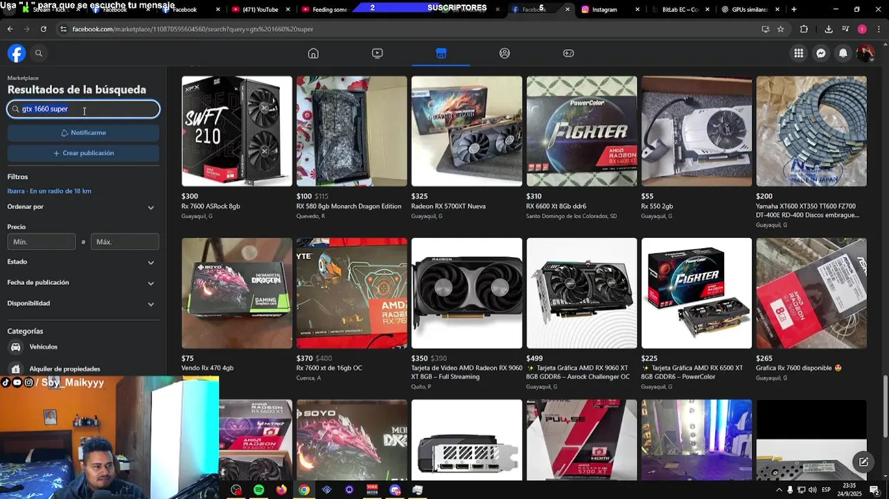Open Spotify from the taskbar
889x499 pixels.
click(258, 490)
